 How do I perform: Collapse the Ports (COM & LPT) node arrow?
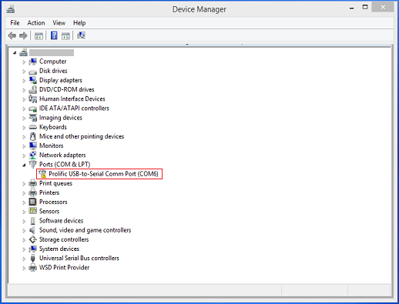click(x=24, y=165)
